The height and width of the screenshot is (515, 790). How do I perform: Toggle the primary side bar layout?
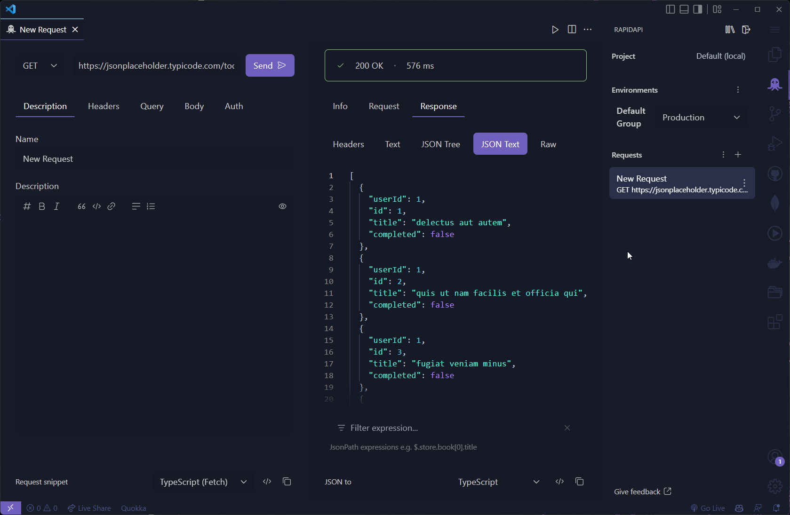pos(670,9)
